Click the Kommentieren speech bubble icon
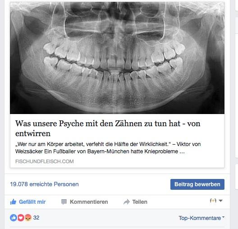Viewport: 238px width, 229px height. (64, 202)
